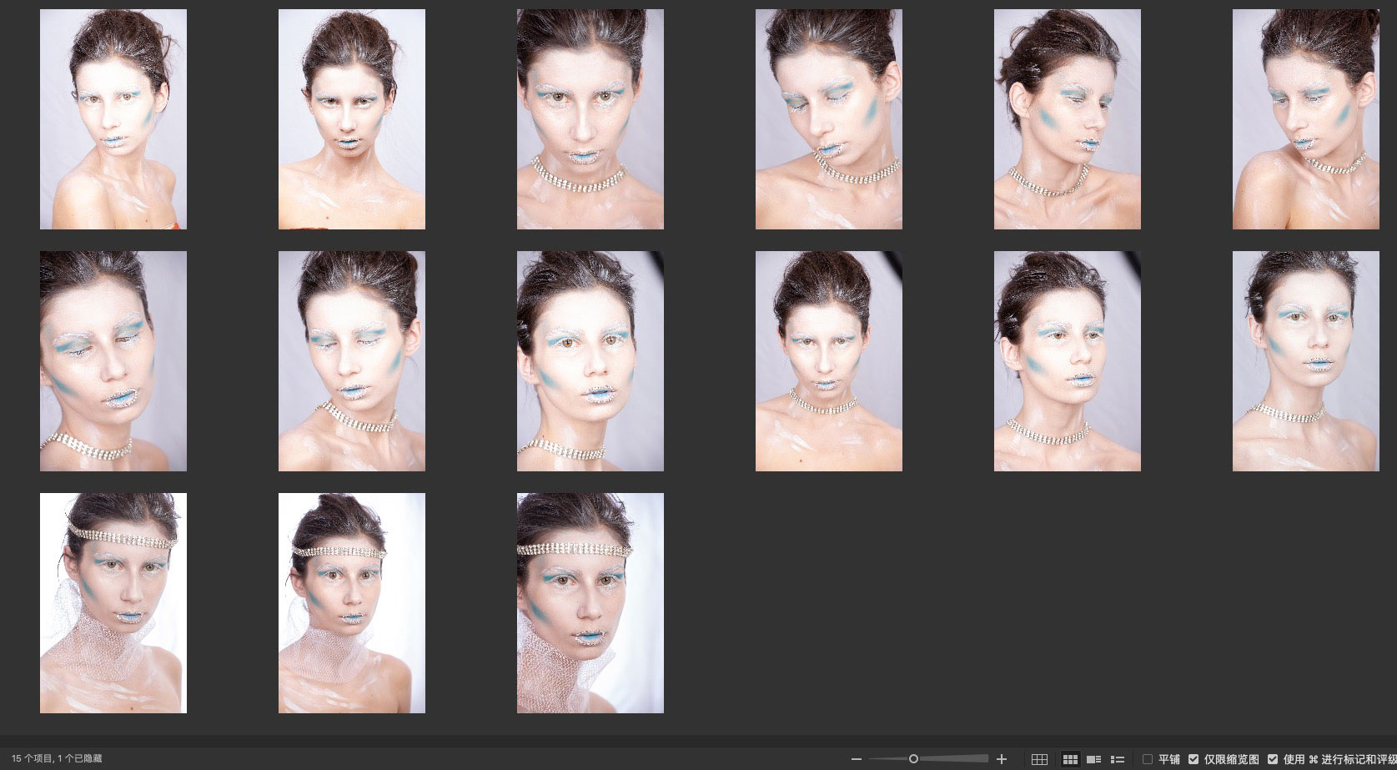Enable the 平铺 checkbox
Viewport: 1397px width, 770px height.
[x=1148, y=759]
